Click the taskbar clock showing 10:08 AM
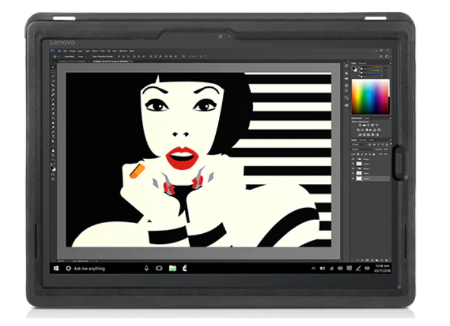 click(x=382, y=269)
